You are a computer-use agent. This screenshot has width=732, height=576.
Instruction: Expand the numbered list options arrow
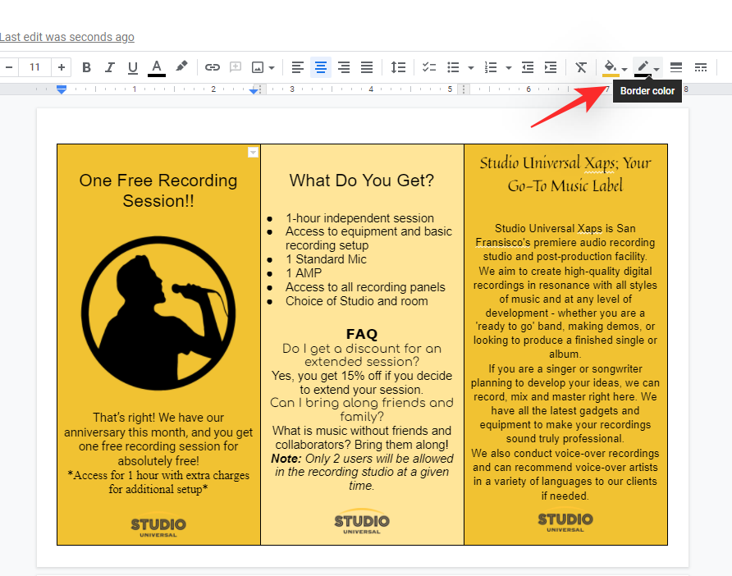[510, 68]
